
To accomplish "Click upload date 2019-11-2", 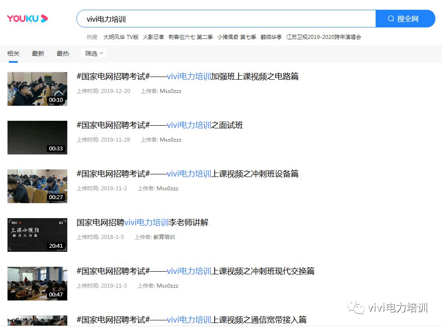I will (x=114, y=189).
